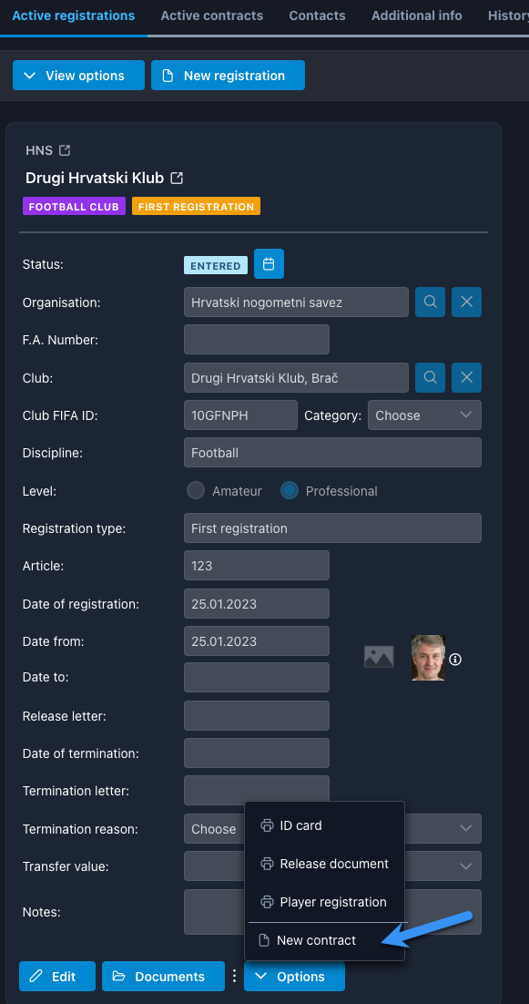Collapse the Options dropdown button
The height and width of the screenshot is (1004, 529).
(294, 977)
